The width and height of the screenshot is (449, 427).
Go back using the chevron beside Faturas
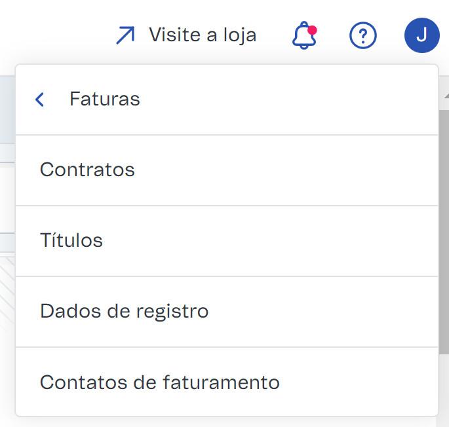(x=39, y=100)
